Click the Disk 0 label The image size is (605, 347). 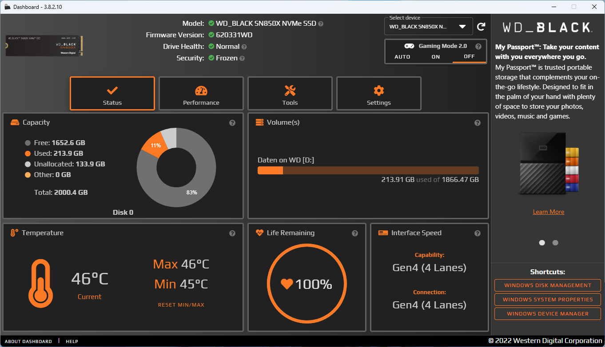point(123,213)
